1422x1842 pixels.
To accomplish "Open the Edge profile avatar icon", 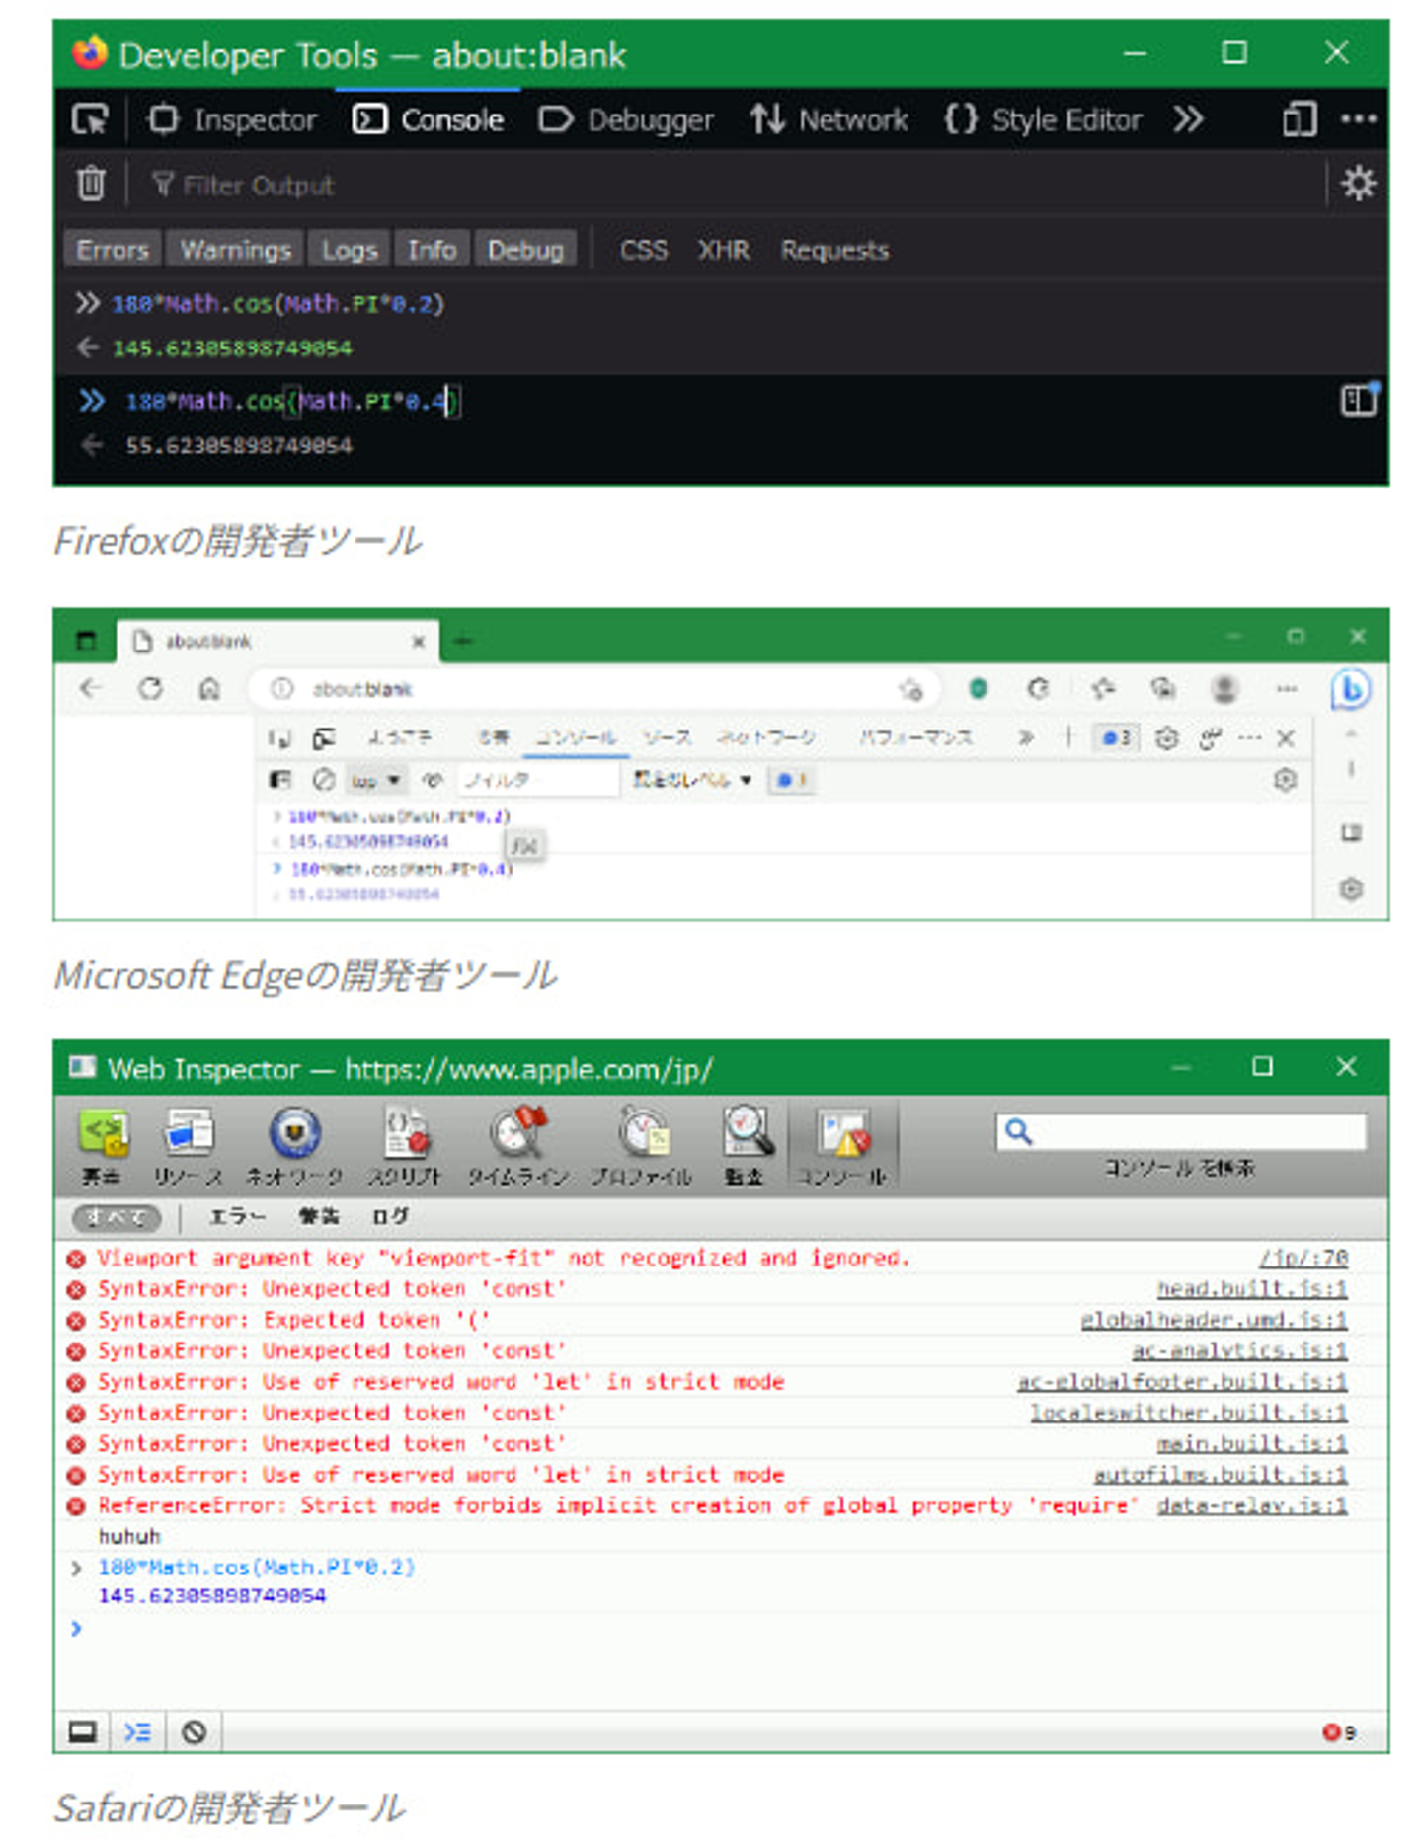I will pos(1224,688).
